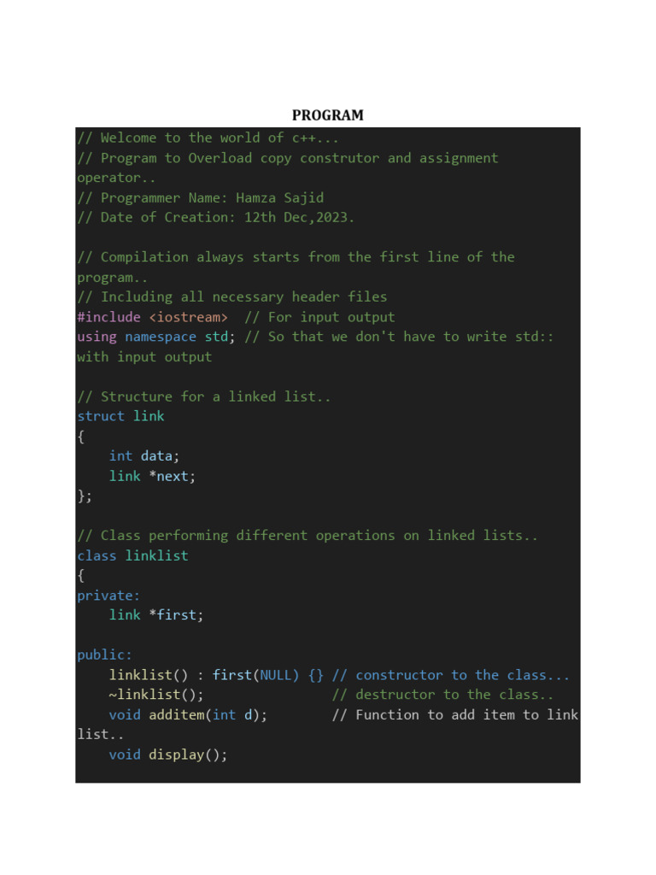Click the "#include" directive keyword
This screenshot has width=656, height=875.
pos(108,317)
